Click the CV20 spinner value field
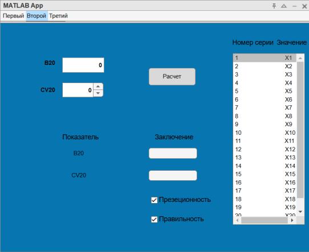309x252 pixels. [x=78, y=90]
